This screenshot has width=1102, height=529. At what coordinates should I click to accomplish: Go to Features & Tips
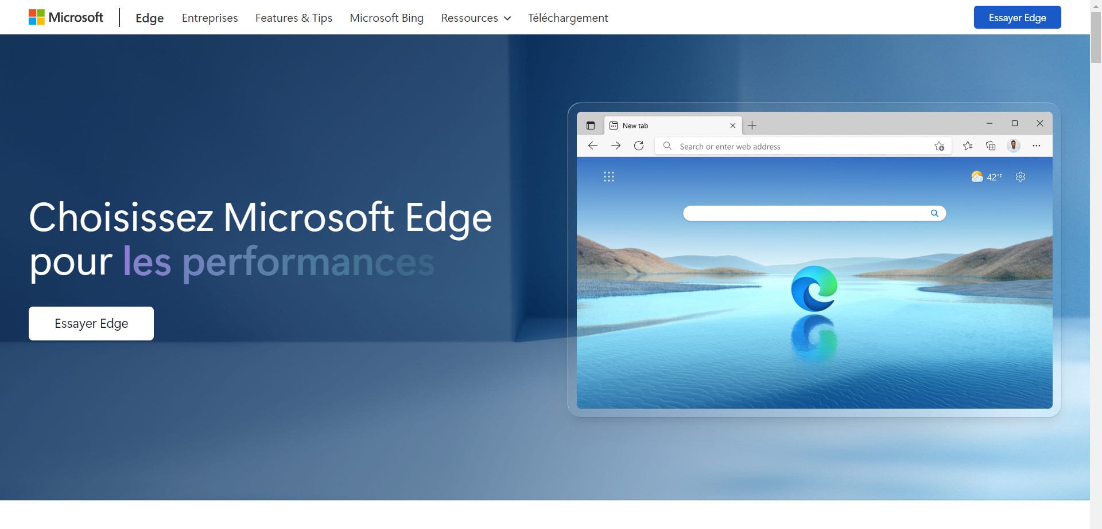(x=294, y=18)
